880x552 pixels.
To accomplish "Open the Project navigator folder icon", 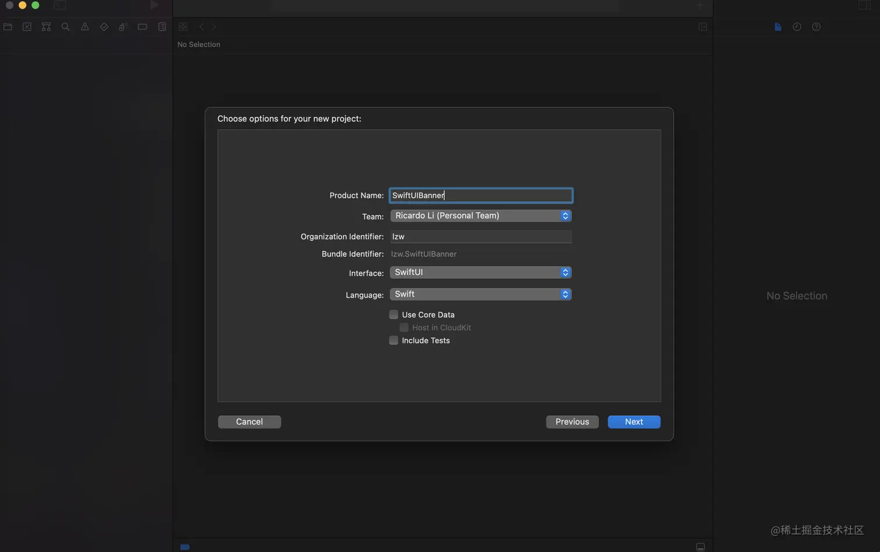I will 8,27.
